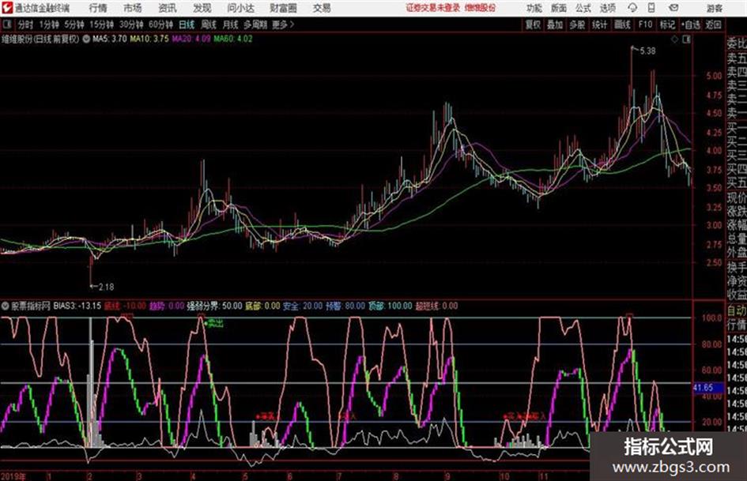Image resolution: width=747 pixels, height=481 pixels.
Task: Open the F10 company info button
Action: click(645, 24)
